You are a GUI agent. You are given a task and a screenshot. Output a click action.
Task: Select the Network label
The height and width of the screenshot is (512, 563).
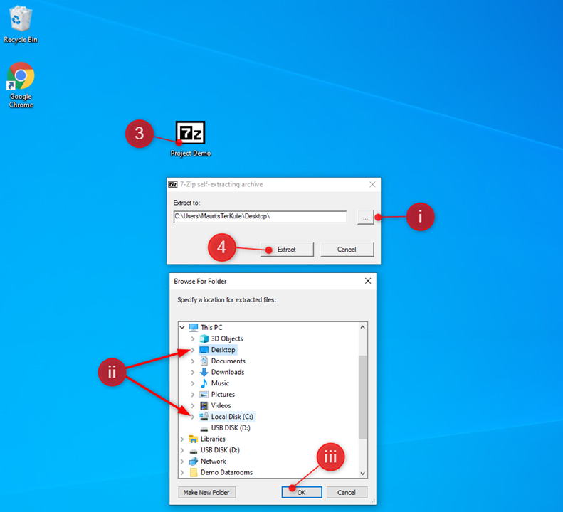[x=214, y=461]
